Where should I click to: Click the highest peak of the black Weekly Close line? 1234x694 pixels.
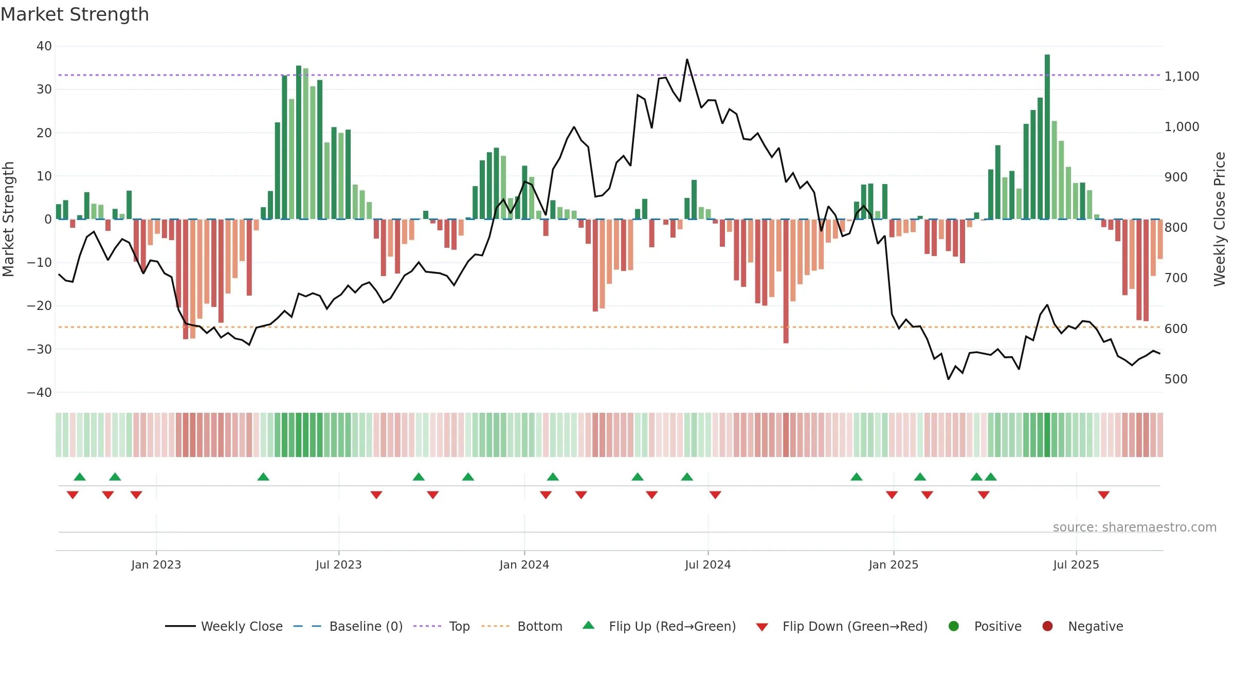pos(687,60)
